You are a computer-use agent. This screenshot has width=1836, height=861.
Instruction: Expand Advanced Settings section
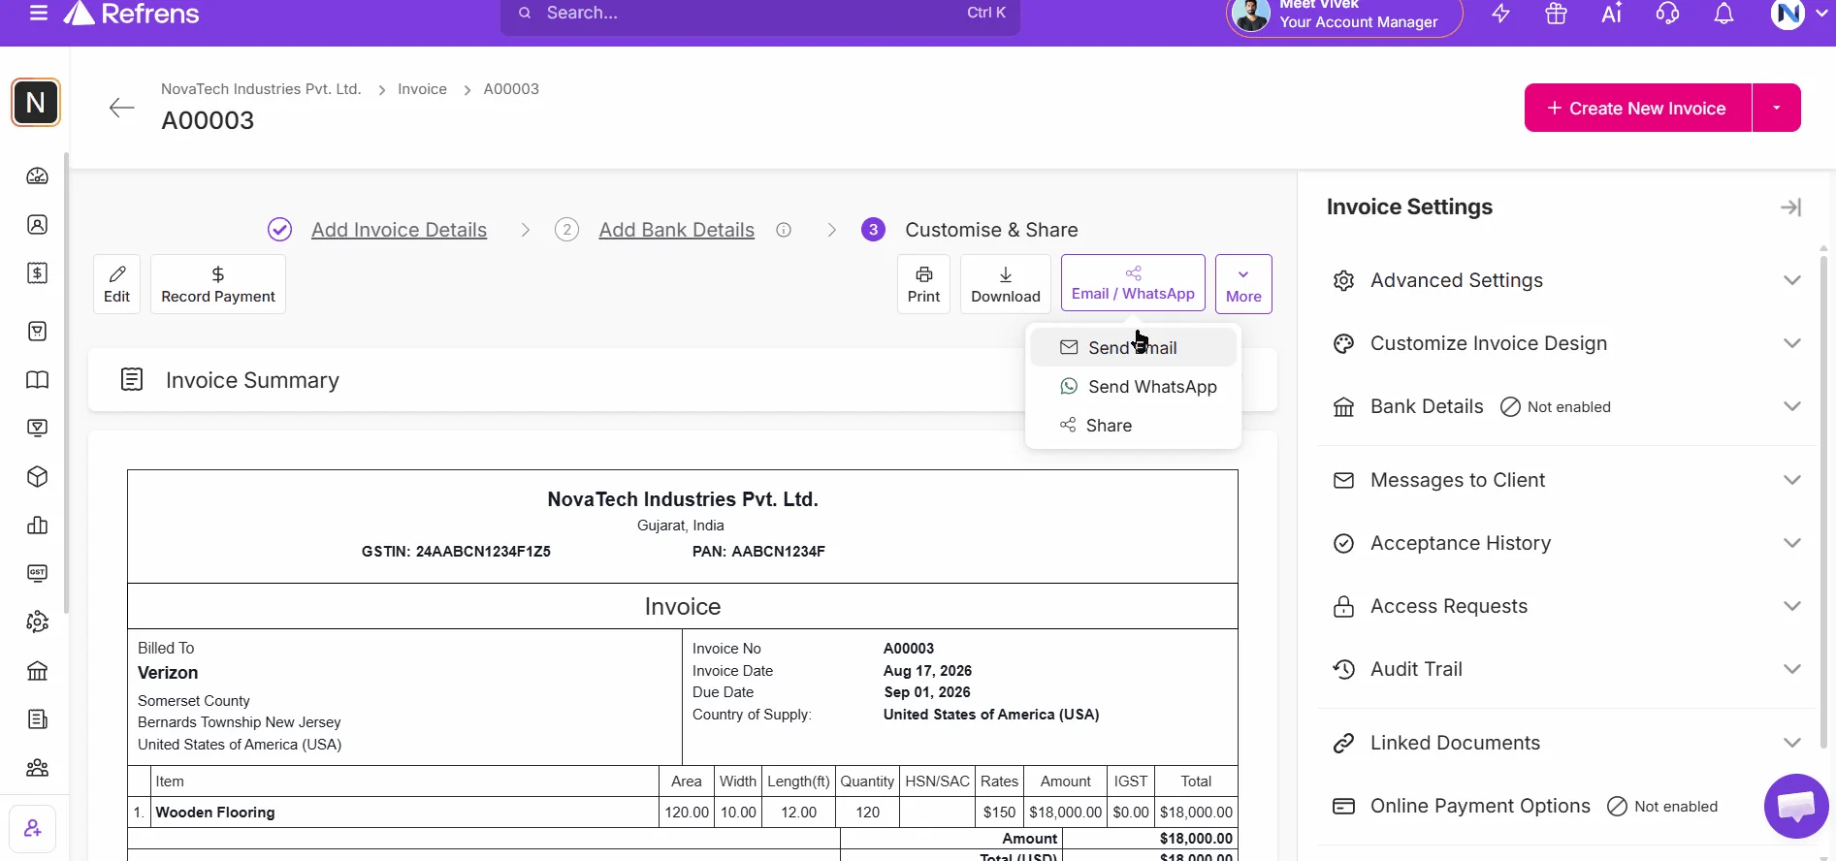(1566, 280)
